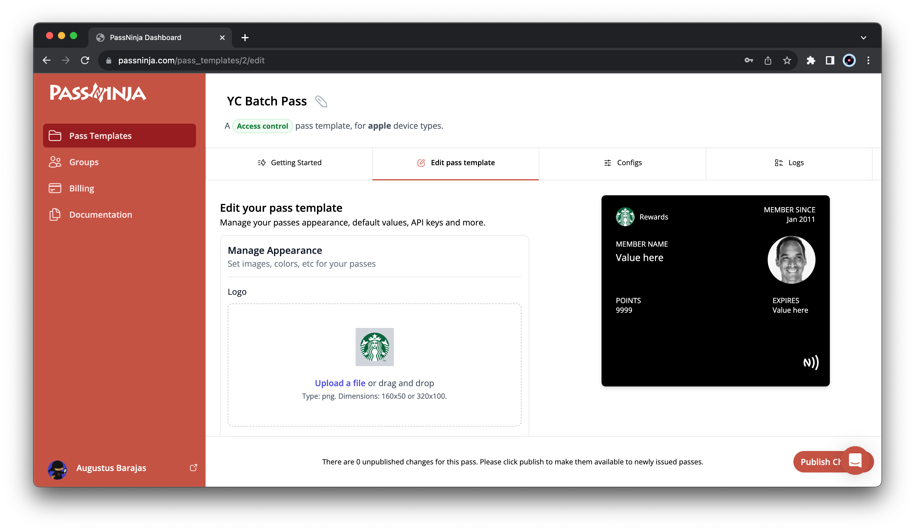
Task: Click the Upload a file link
Action: [x=340, y=383]
